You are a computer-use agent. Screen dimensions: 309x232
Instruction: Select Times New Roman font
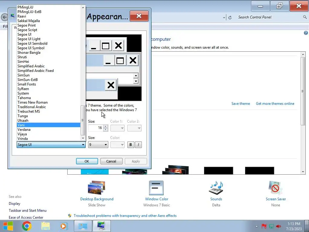(49, 102)
